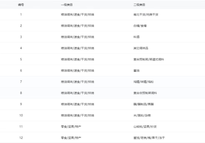Select the 鸡精/味精/鸡粉 cell
Viewport: 205px width, 143px height.
pyautogui.click(x=143, y=82)
